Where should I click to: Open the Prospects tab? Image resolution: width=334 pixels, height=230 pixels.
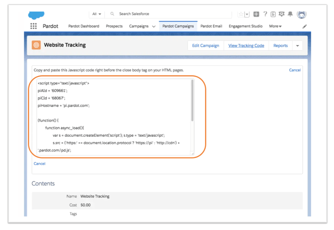pyautogui.click(x=114, y=26)
